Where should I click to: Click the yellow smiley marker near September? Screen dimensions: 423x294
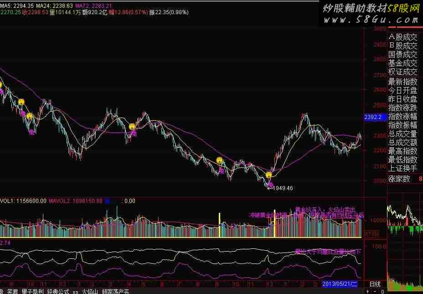click(220, 160)
